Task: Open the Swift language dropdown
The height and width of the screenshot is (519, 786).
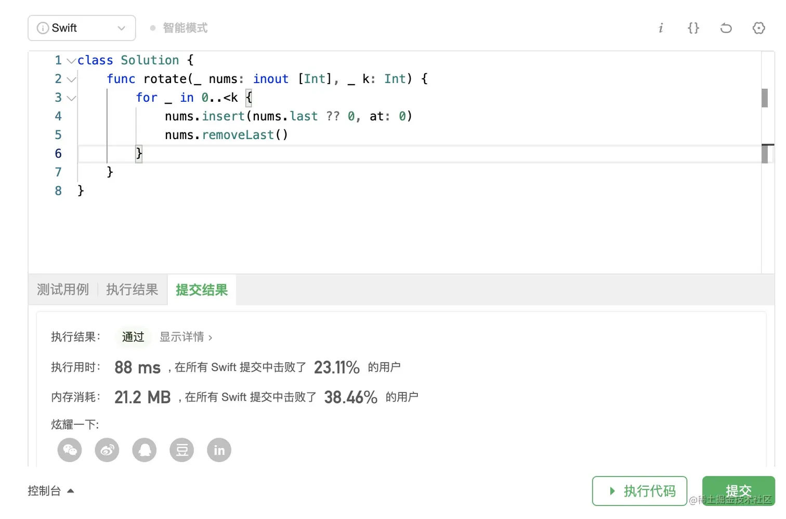Action: pyautogui.click(x=82, y=28)
